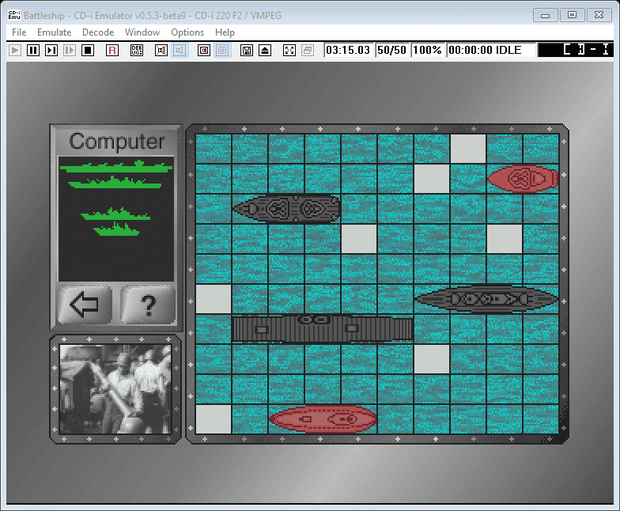This screenshot has width=620, height=511.
Task: Click the 100% speed indicator
Action: pyautogui.click(x=427, y=50)
